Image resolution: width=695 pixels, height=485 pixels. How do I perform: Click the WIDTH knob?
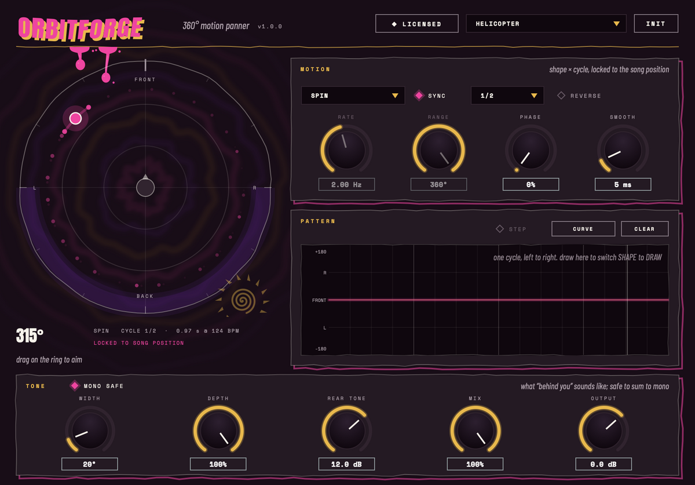tap(90, 431)
